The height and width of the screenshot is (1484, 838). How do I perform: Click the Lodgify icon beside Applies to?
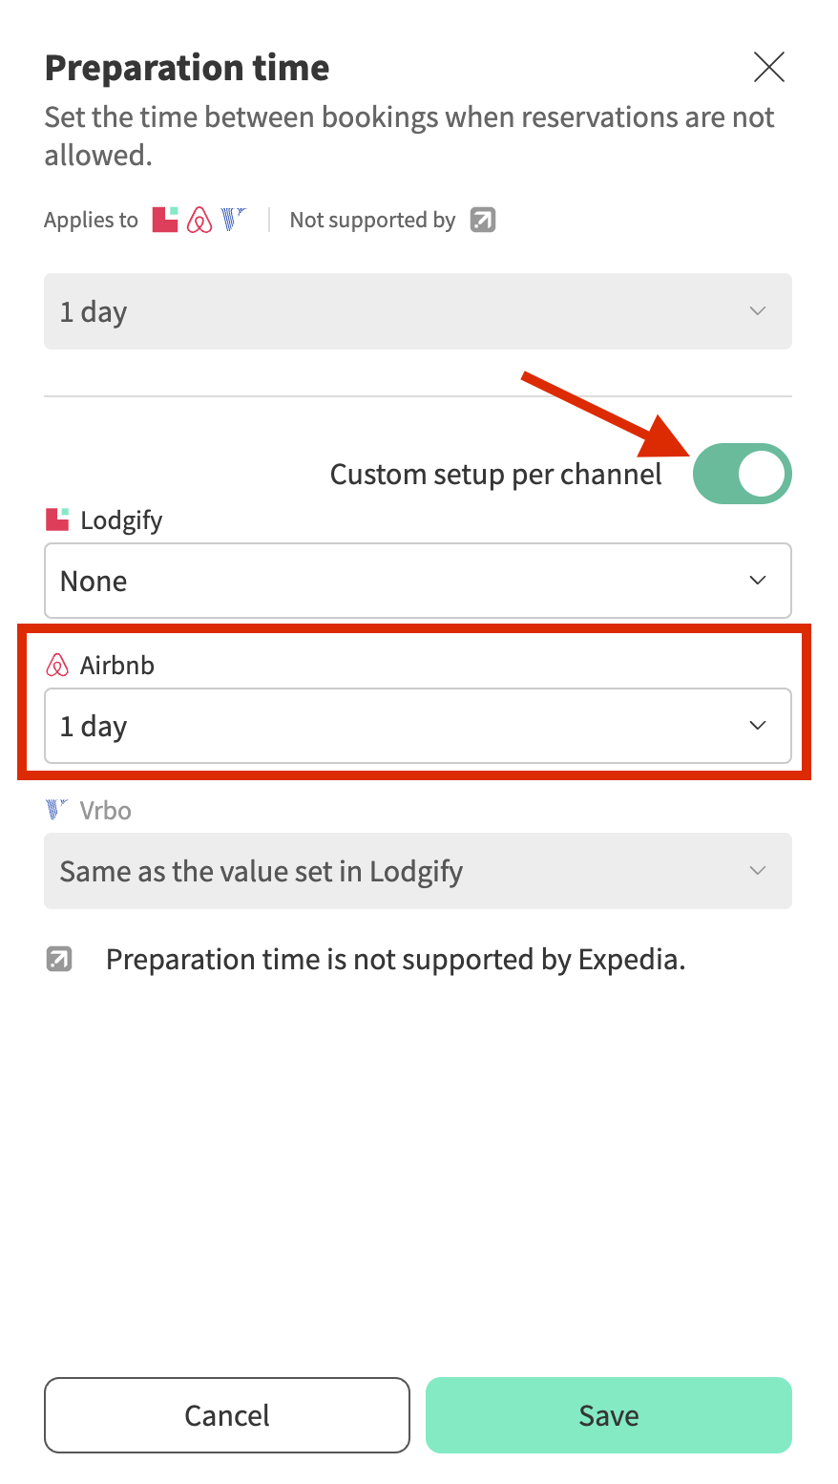[165, 220]
